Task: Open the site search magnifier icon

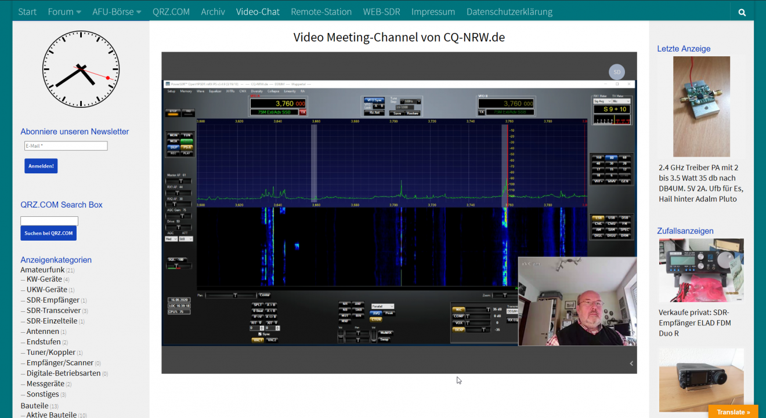Action: [x=742, y=12]
